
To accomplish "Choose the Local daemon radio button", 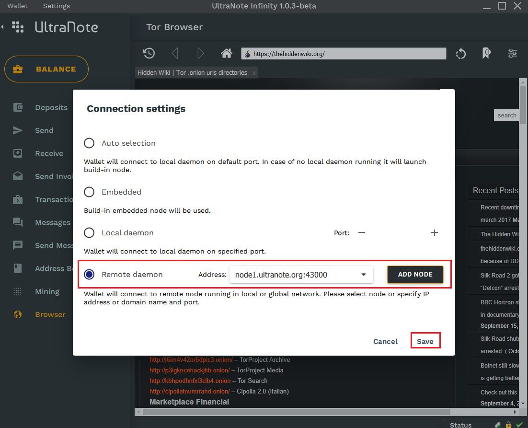I will pyautogui.click(x=89, y=232).
